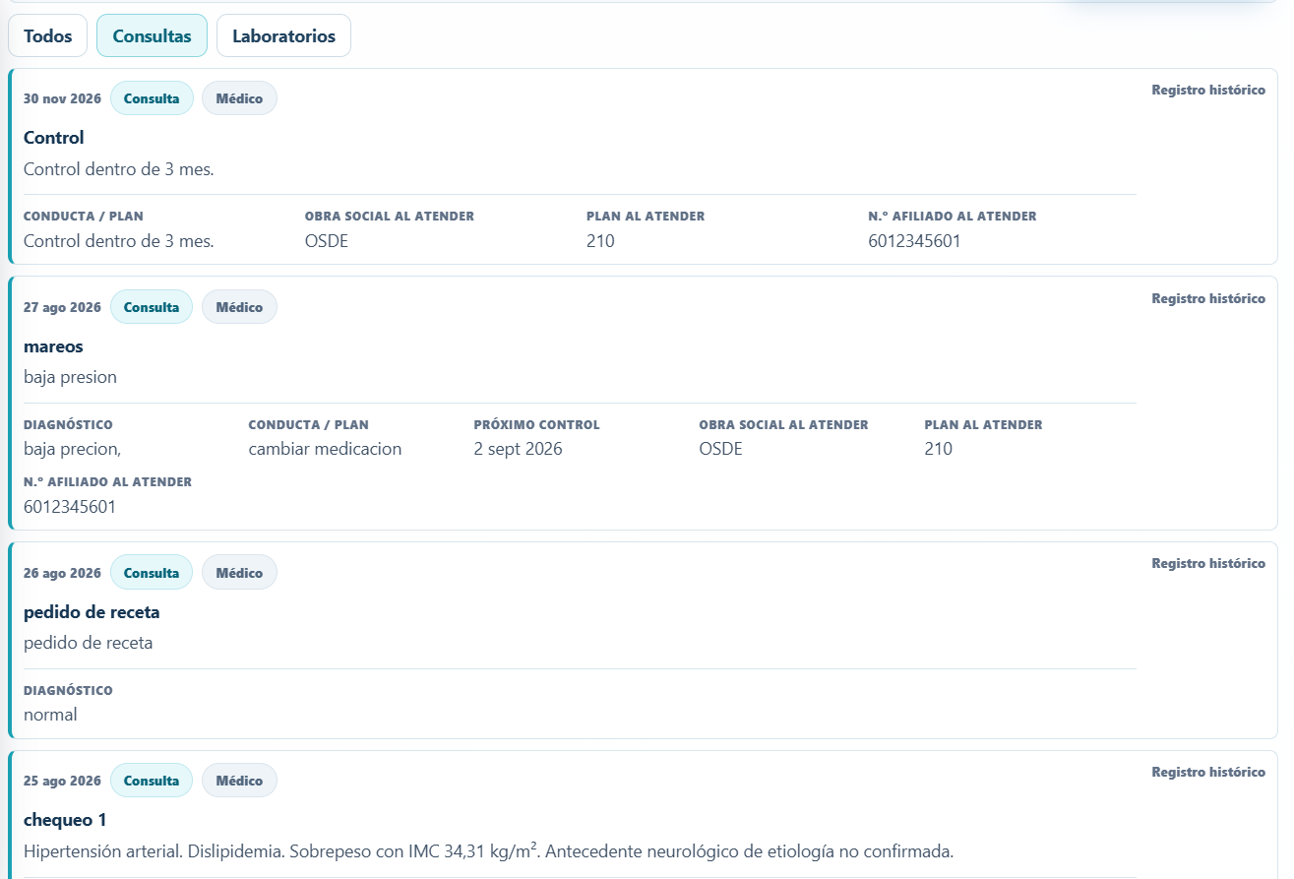Click Consulta badge on 27 ago 2026 record
The width and height of the screenshot is (1294, 879).
pos(152,307)
